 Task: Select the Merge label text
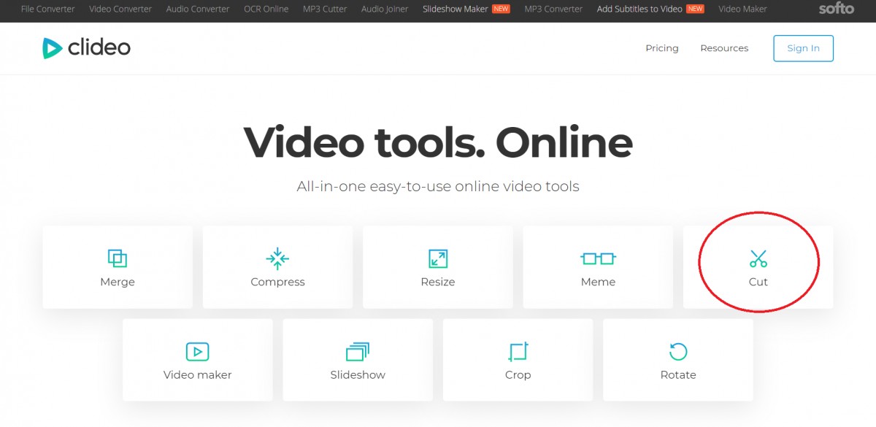pyautogui.click(x=118, y=282)
